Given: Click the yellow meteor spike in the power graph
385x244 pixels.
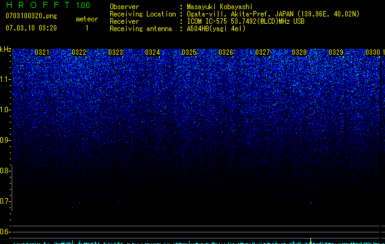Looking at the screenshot, I should [x=311, y=241].
